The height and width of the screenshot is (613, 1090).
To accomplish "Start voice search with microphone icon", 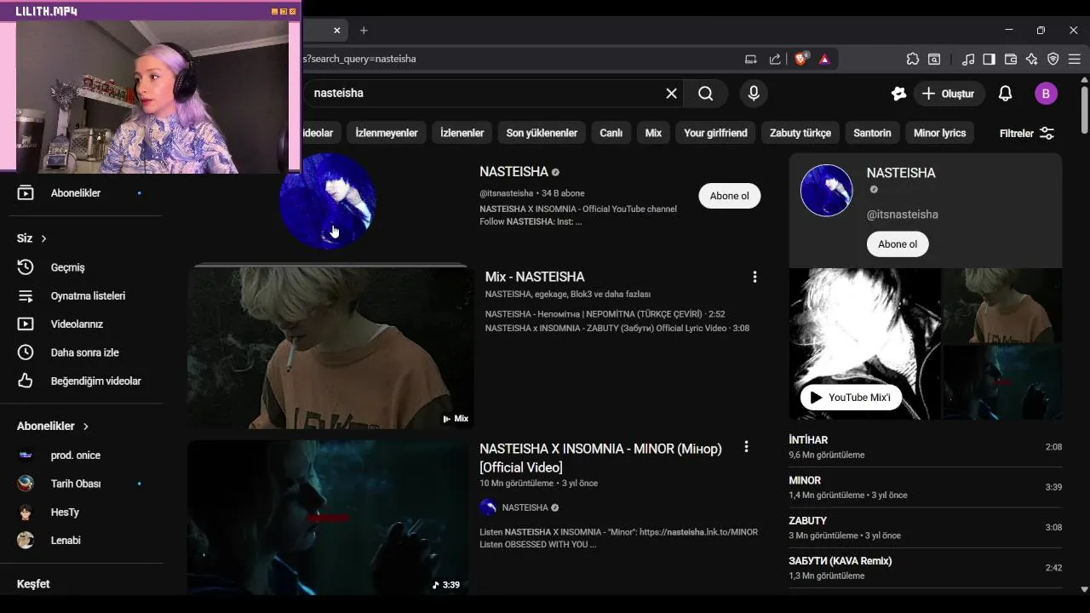I will [x=754, y=94].
